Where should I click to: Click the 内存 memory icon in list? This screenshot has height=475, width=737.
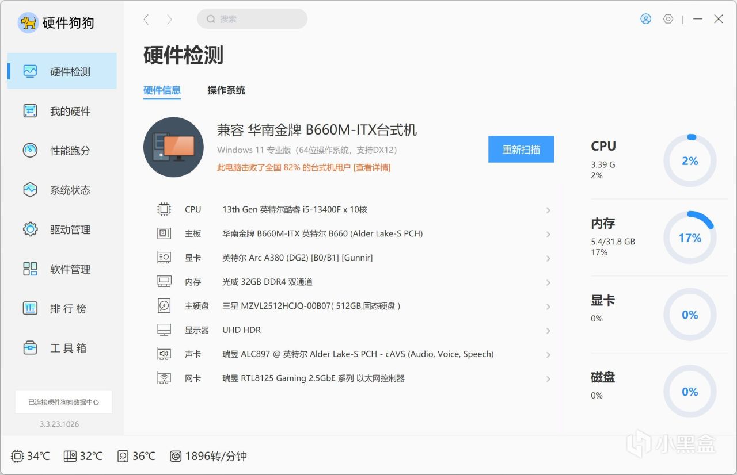pos(164,282)
